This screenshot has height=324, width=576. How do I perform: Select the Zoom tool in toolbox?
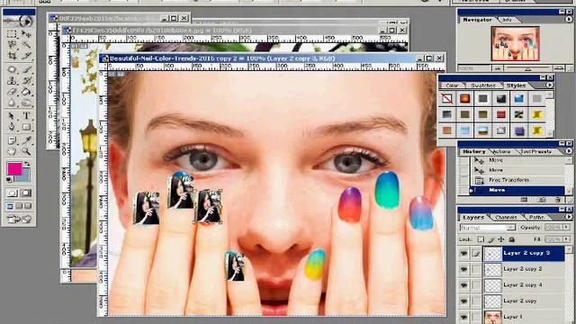pyautogui.click(x=26, y=151)
